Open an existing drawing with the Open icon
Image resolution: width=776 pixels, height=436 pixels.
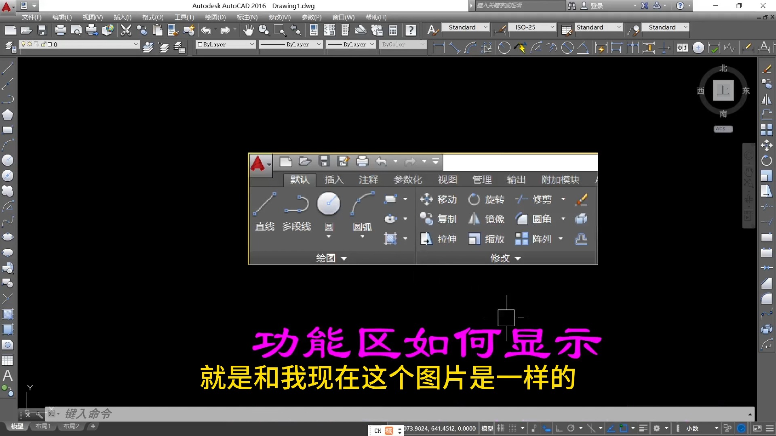point(26,30)
